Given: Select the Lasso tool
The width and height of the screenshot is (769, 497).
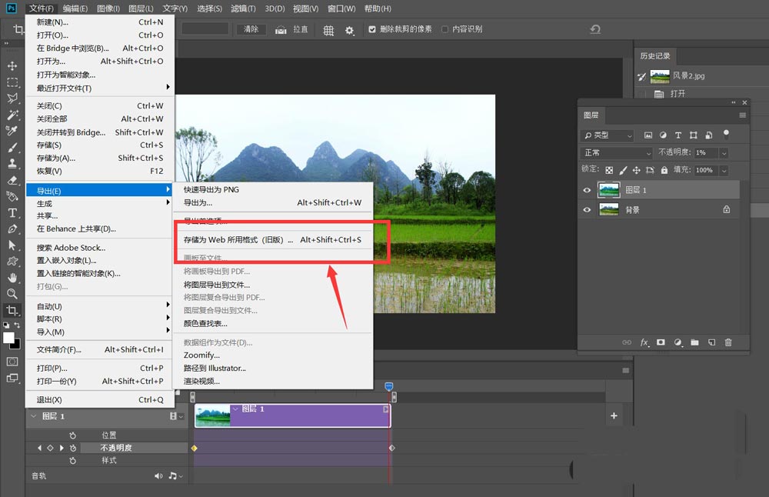Looking at the screenshot, I should point(12,98).
